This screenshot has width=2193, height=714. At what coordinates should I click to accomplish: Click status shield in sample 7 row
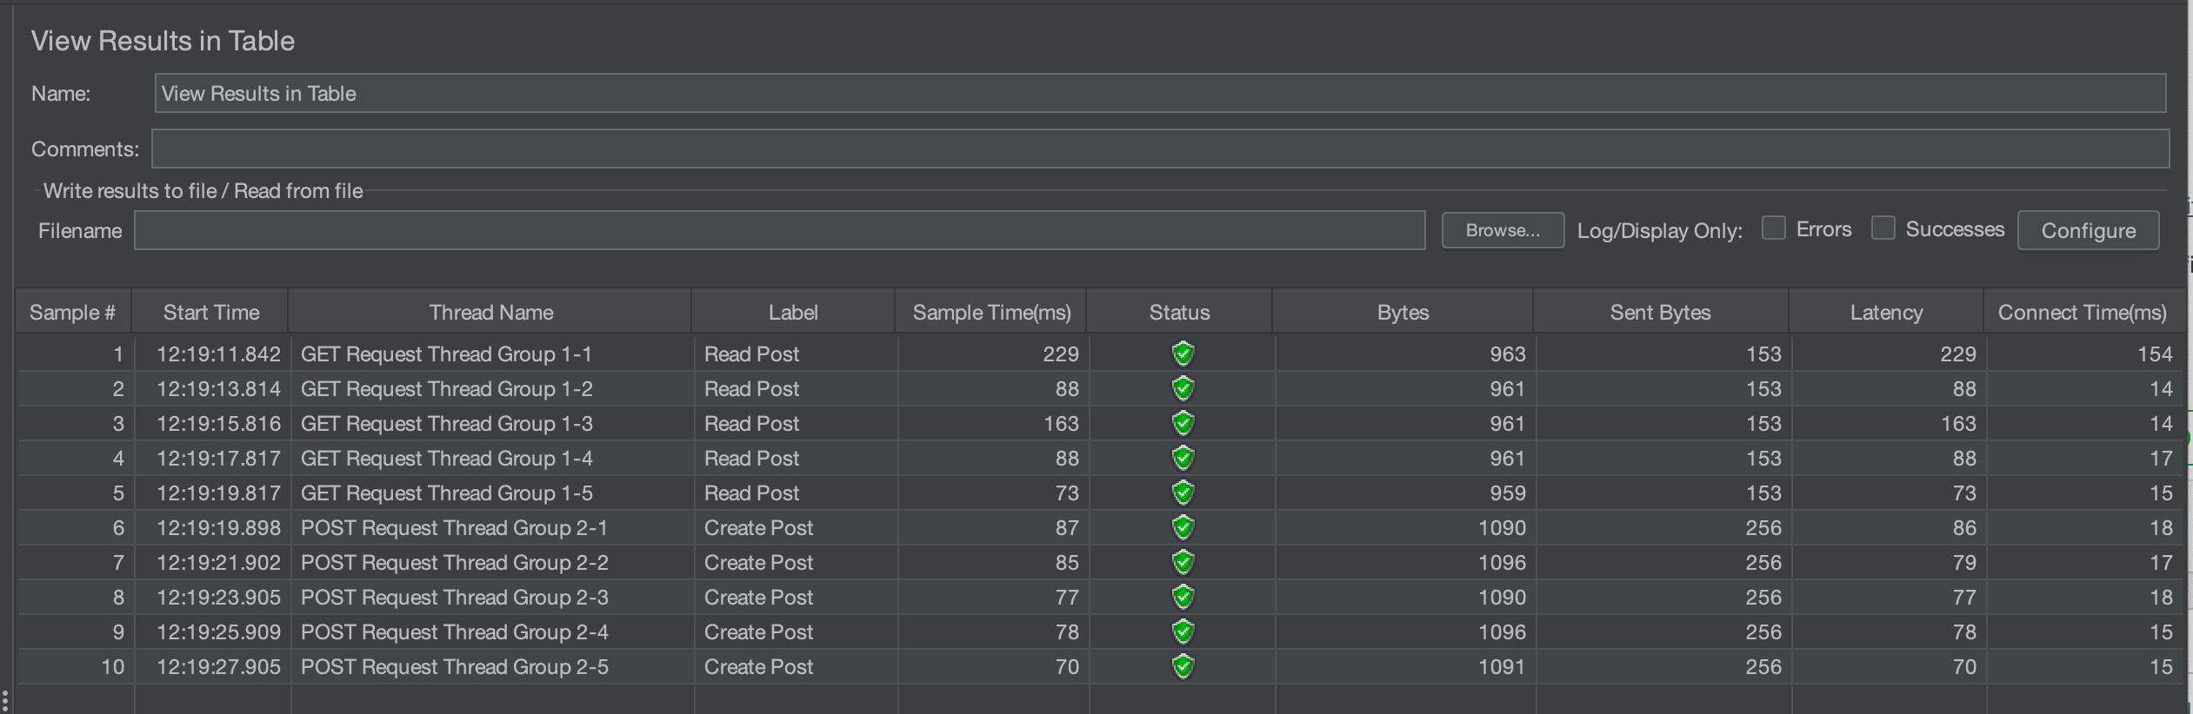tap(1183, 562)
